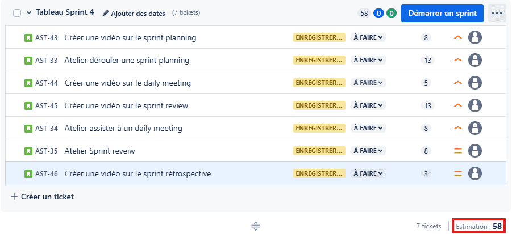
Task: Click the pencil icon beside Ajouter des dates
Action: (x=106, y=14)
